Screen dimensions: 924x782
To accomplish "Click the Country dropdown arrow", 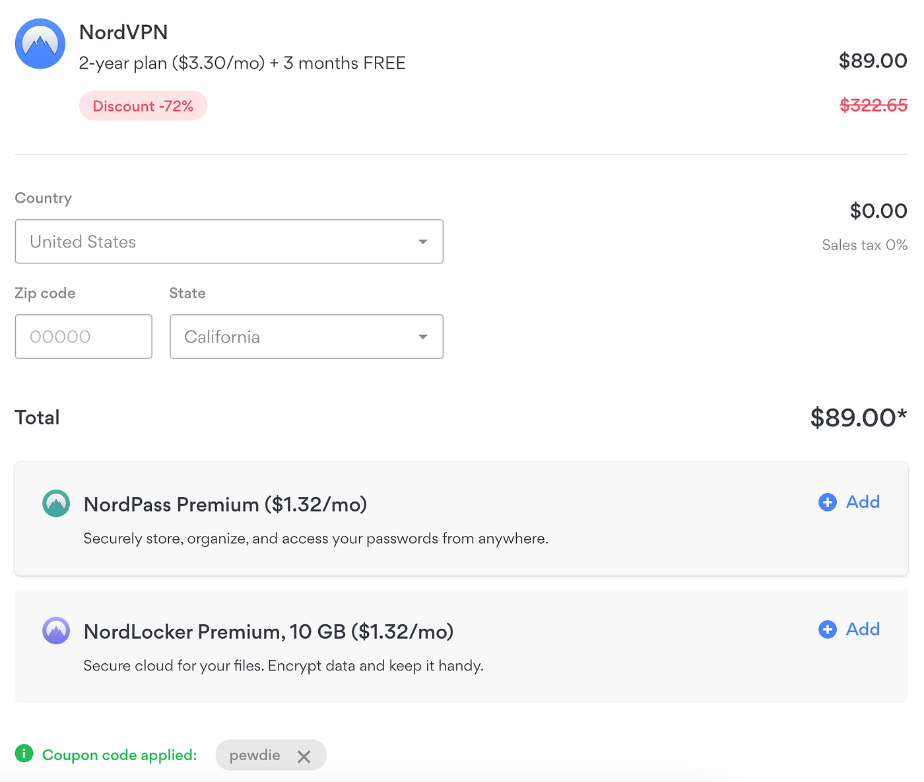I will (423, 242).
